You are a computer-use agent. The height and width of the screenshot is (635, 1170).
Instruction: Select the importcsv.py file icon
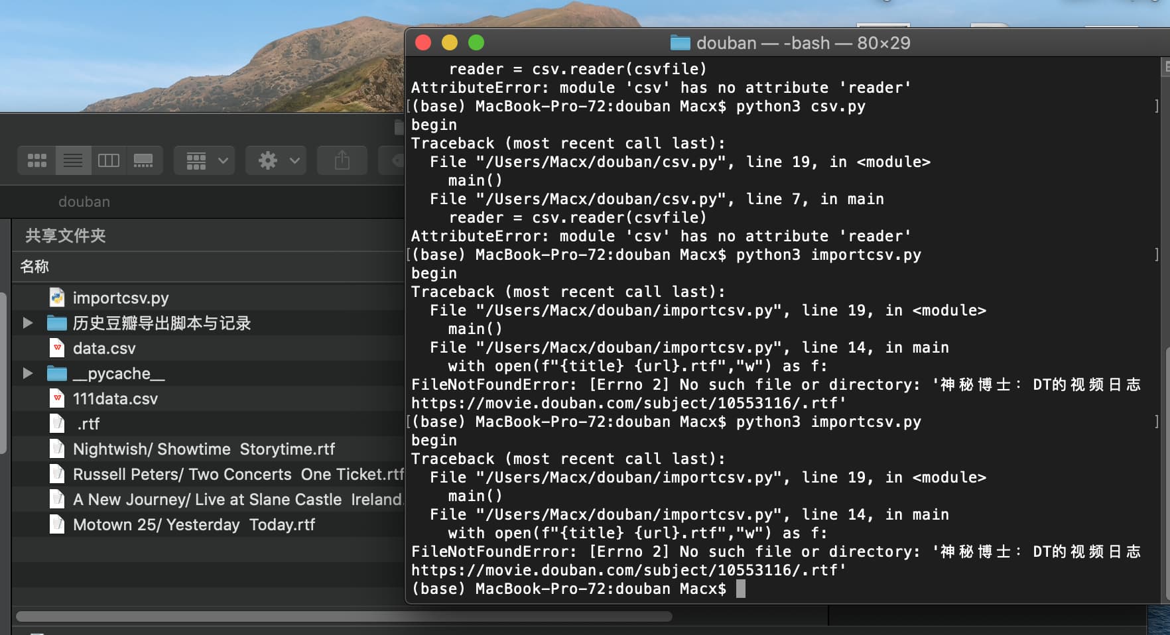(58, 298)
